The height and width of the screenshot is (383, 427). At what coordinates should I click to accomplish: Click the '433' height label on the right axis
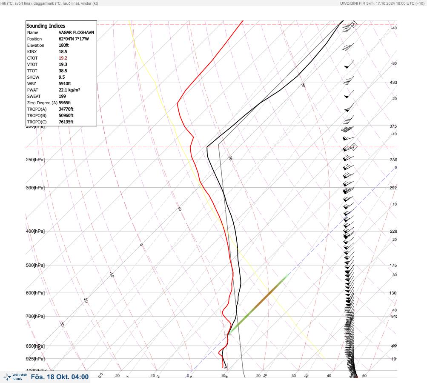click(393, 82)
